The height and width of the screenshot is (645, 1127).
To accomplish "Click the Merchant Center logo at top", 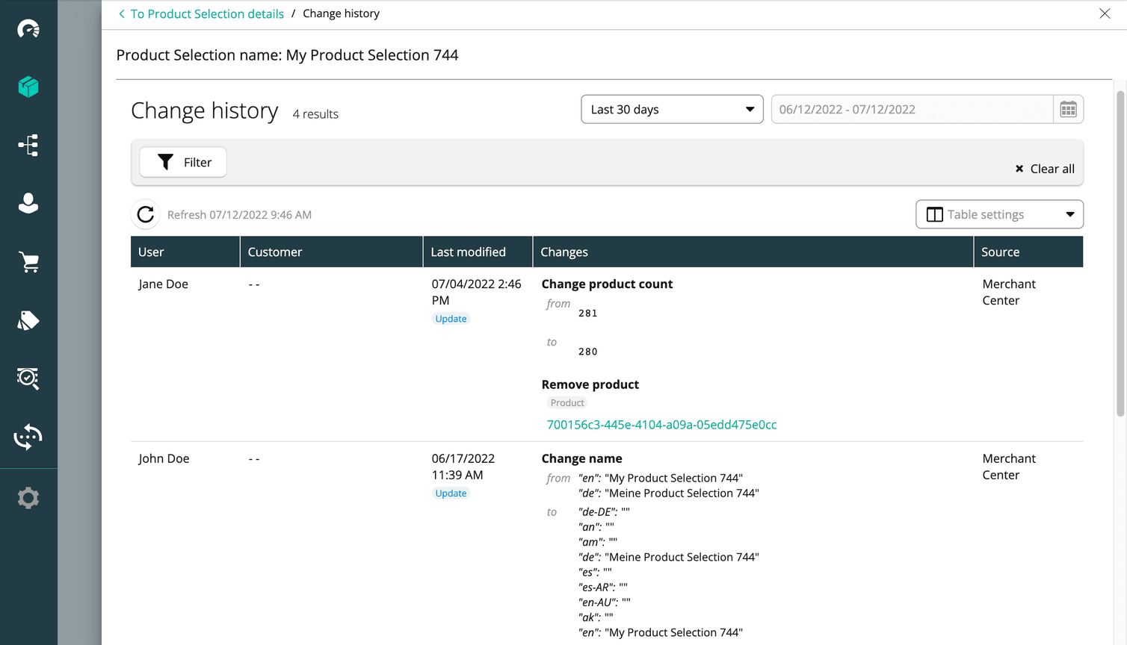I will pyautogui.click(x=28, y=28).
